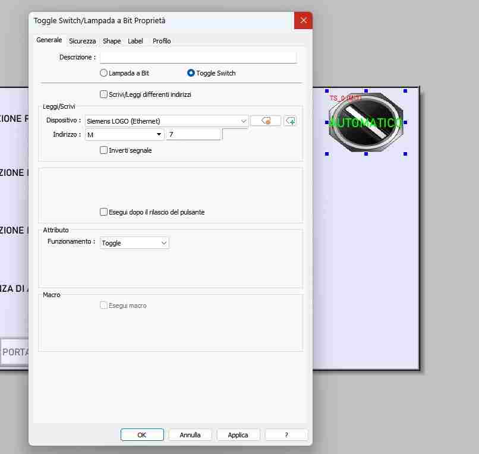Close the Toggle Switch properties dialog
This screenshot has width=479, height=454.
point(303,21)
